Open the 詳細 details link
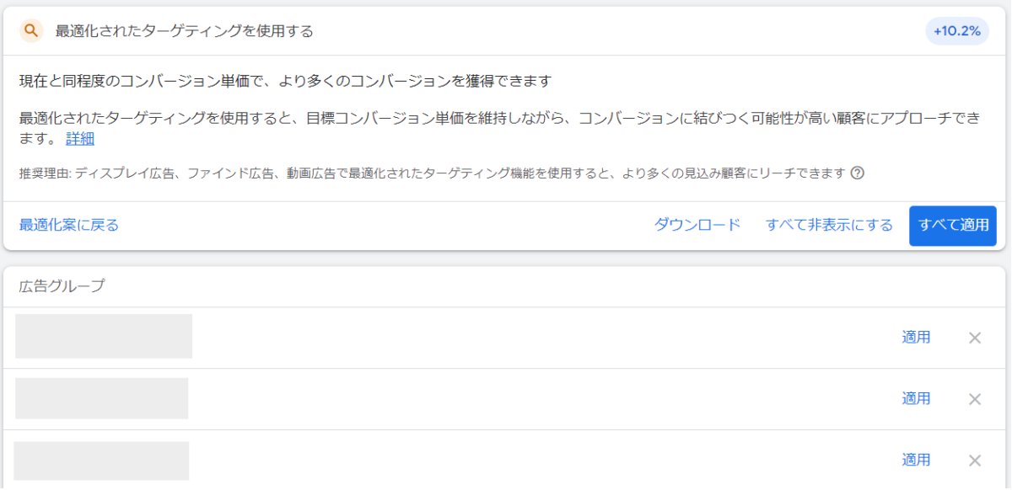This screenshot has width=1012, height=490. pyautogui.click(x=80, y=139)
